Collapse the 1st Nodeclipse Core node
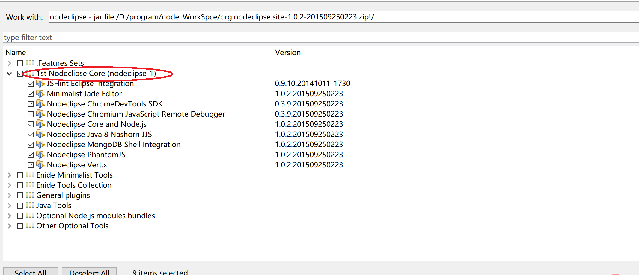This screenshot has height=275, width=639. (x=9, y=74)
